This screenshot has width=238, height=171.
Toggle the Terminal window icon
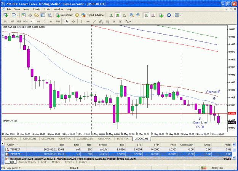43,15
